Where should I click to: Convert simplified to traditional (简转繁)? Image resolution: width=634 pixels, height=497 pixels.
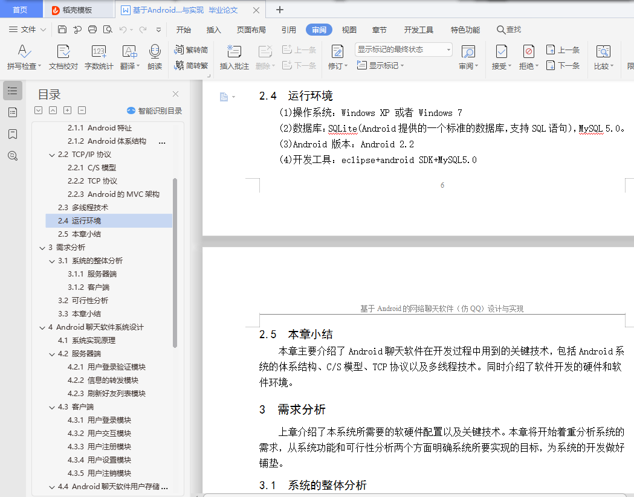[x=191, y=65]
